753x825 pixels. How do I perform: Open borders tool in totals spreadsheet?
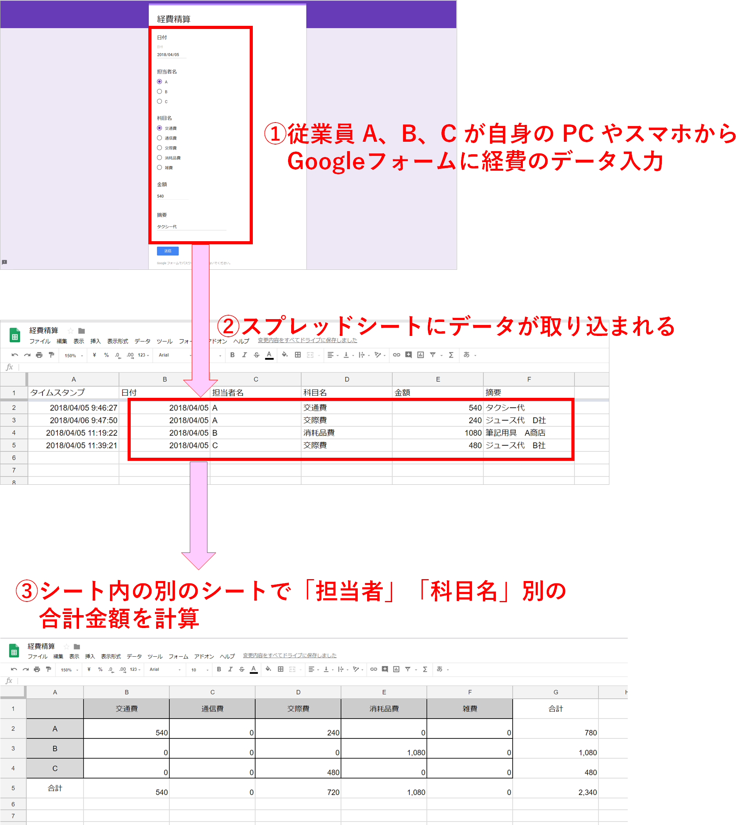281,670
